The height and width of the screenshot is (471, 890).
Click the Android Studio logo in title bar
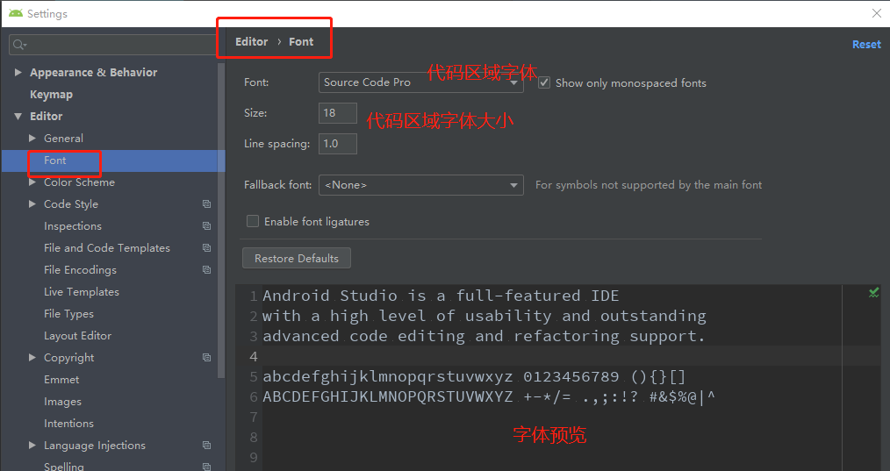coord(15,13)
